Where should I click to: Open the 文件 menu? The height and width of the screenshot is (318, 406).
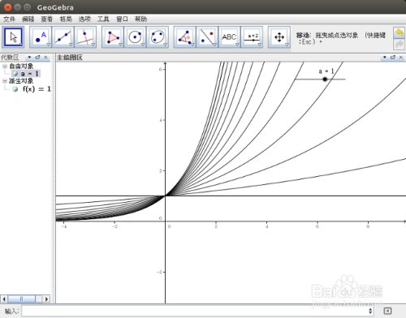pos(9,19)
